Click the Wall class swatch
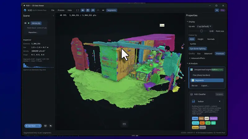The height and width of the screenshot is (139, 248). [206, 119]
